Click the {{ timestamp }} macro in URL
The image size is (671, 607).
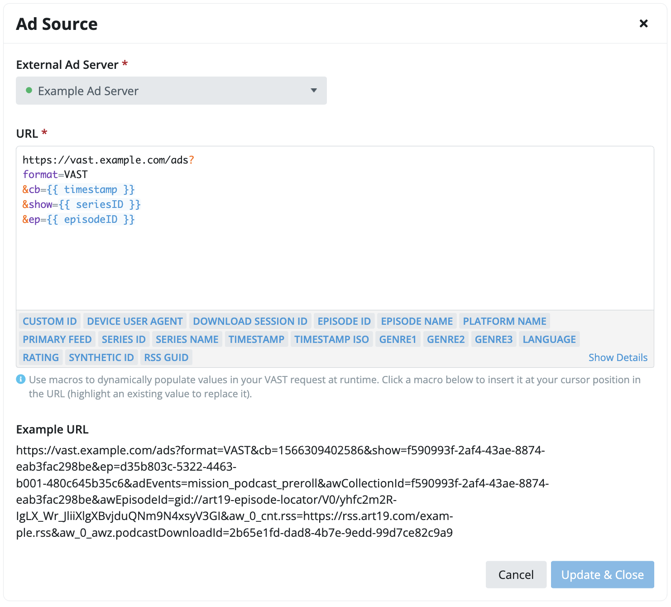(x=91, y=189)
